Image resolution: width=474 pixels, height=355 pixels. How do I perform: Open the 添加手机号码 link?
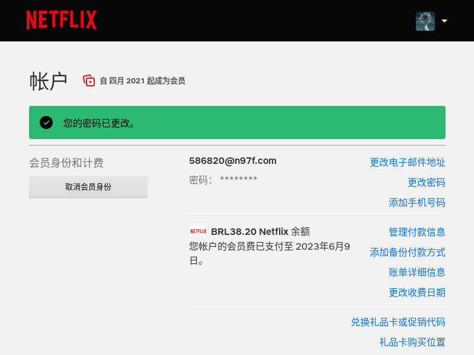pyautogui.click(x=417, y=202)
